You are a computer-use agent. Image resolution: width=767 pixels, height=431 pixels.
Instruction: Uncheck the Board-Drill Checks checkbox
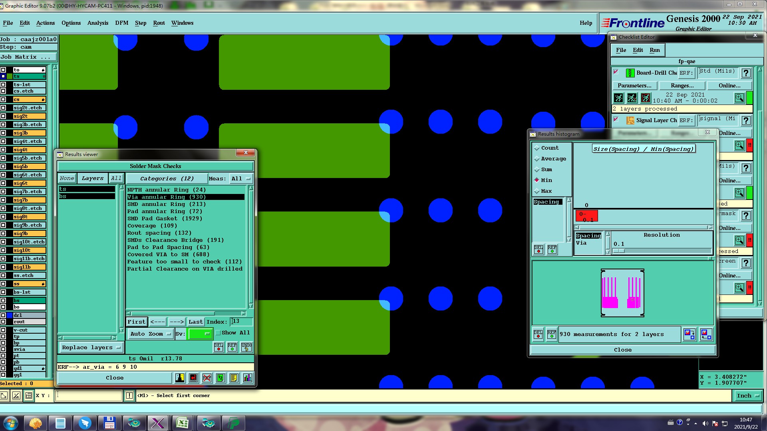pyautogui.click(x=616, y=72)
